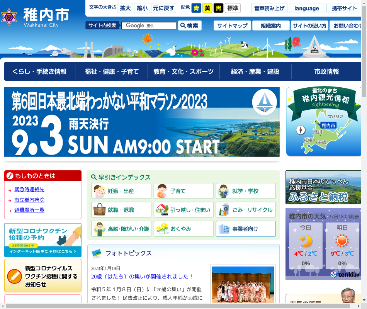The width and height of the screenshot is (367, 309).
Task: Click the Google site search field
Action: pos(149,25)
